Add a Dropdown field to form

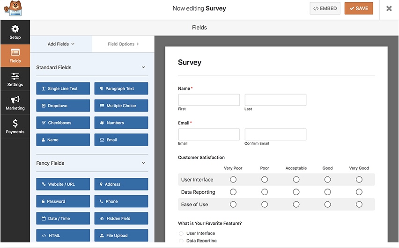[x=63, y=106]
